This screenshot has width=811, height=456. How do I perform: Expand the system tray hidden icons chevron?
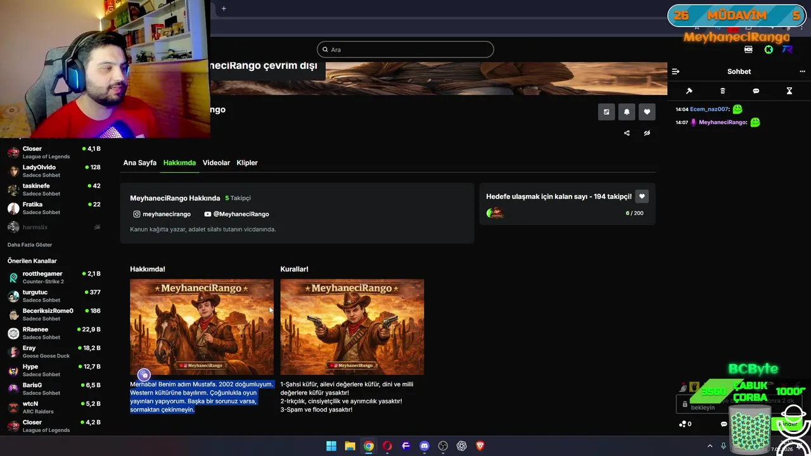[710, 446]
